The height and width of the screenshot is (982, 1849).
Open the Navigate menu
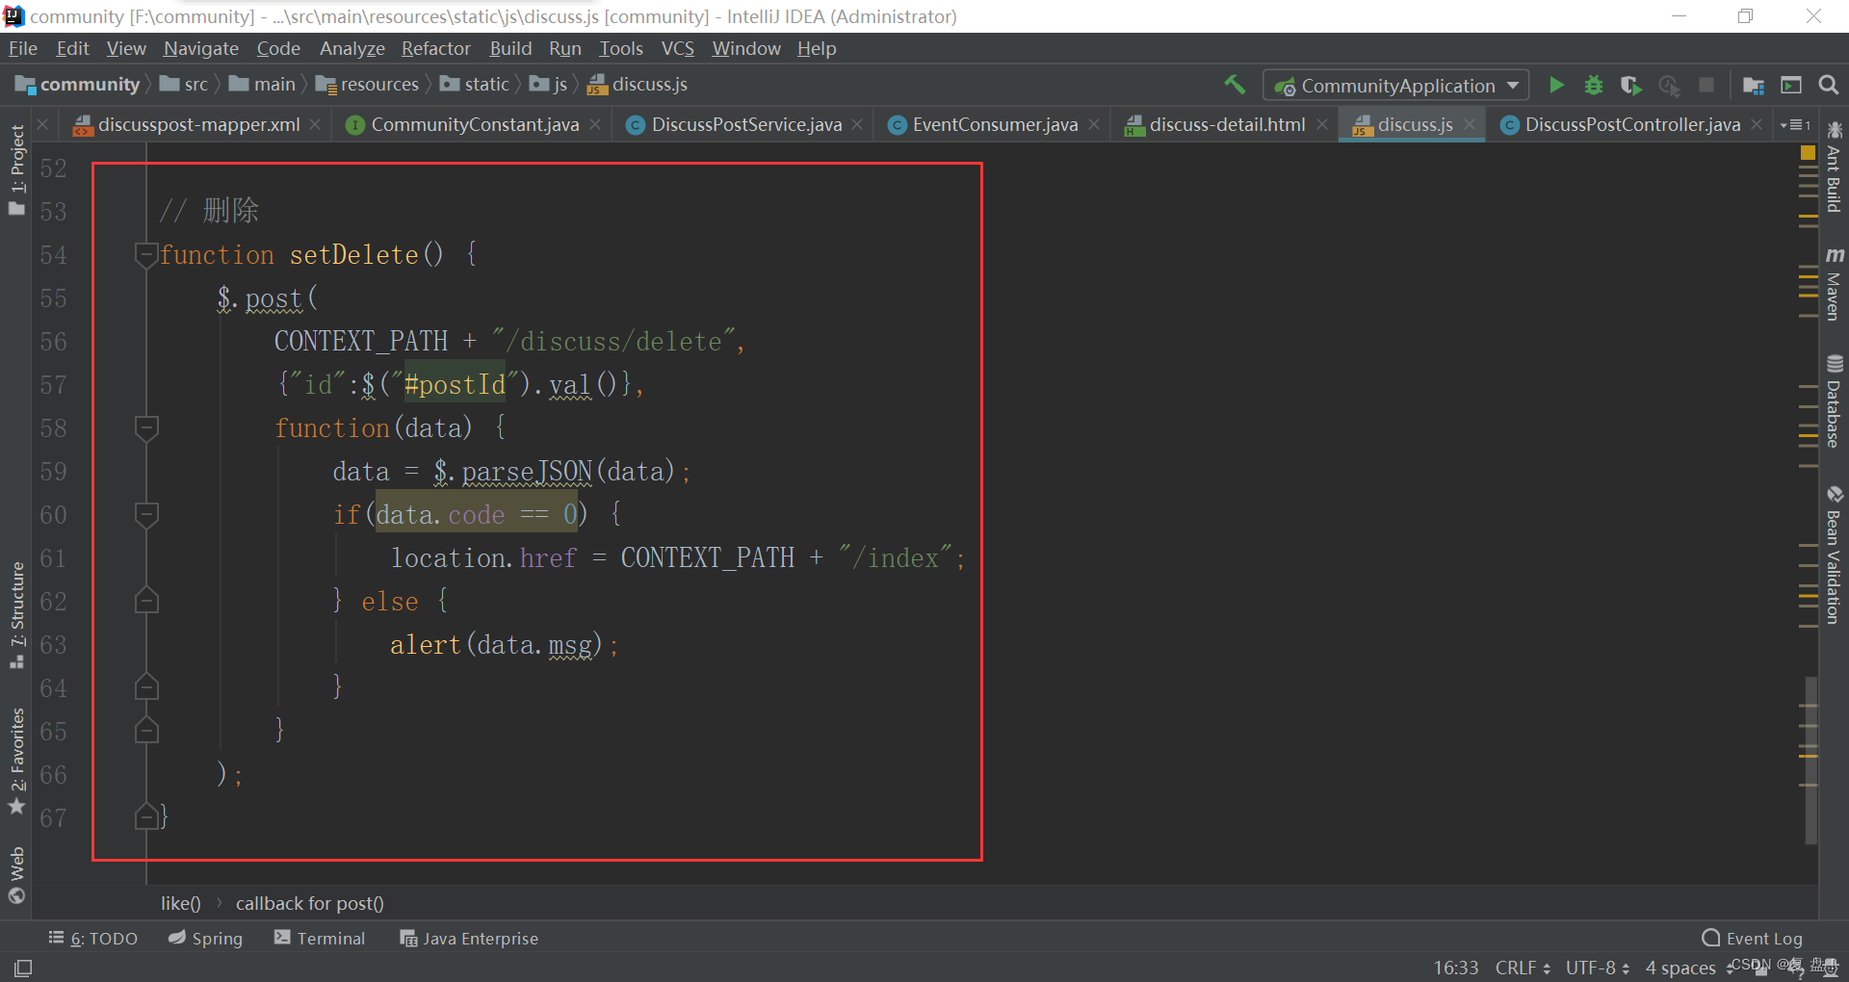pos(200,48)
